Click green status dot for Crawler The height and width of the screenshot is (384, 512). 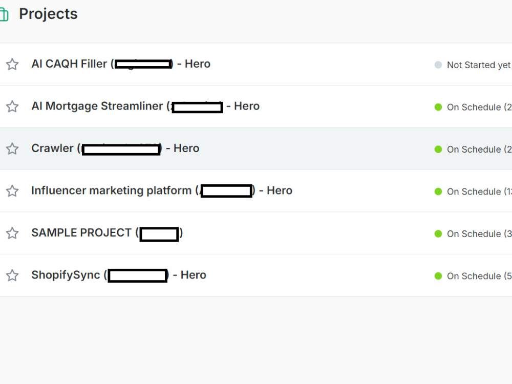tap(438, 149)
